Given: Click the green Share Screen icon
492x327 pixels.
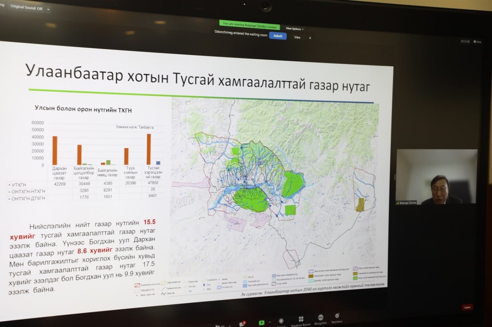Looking at the screenshot, I should (261, 322).
